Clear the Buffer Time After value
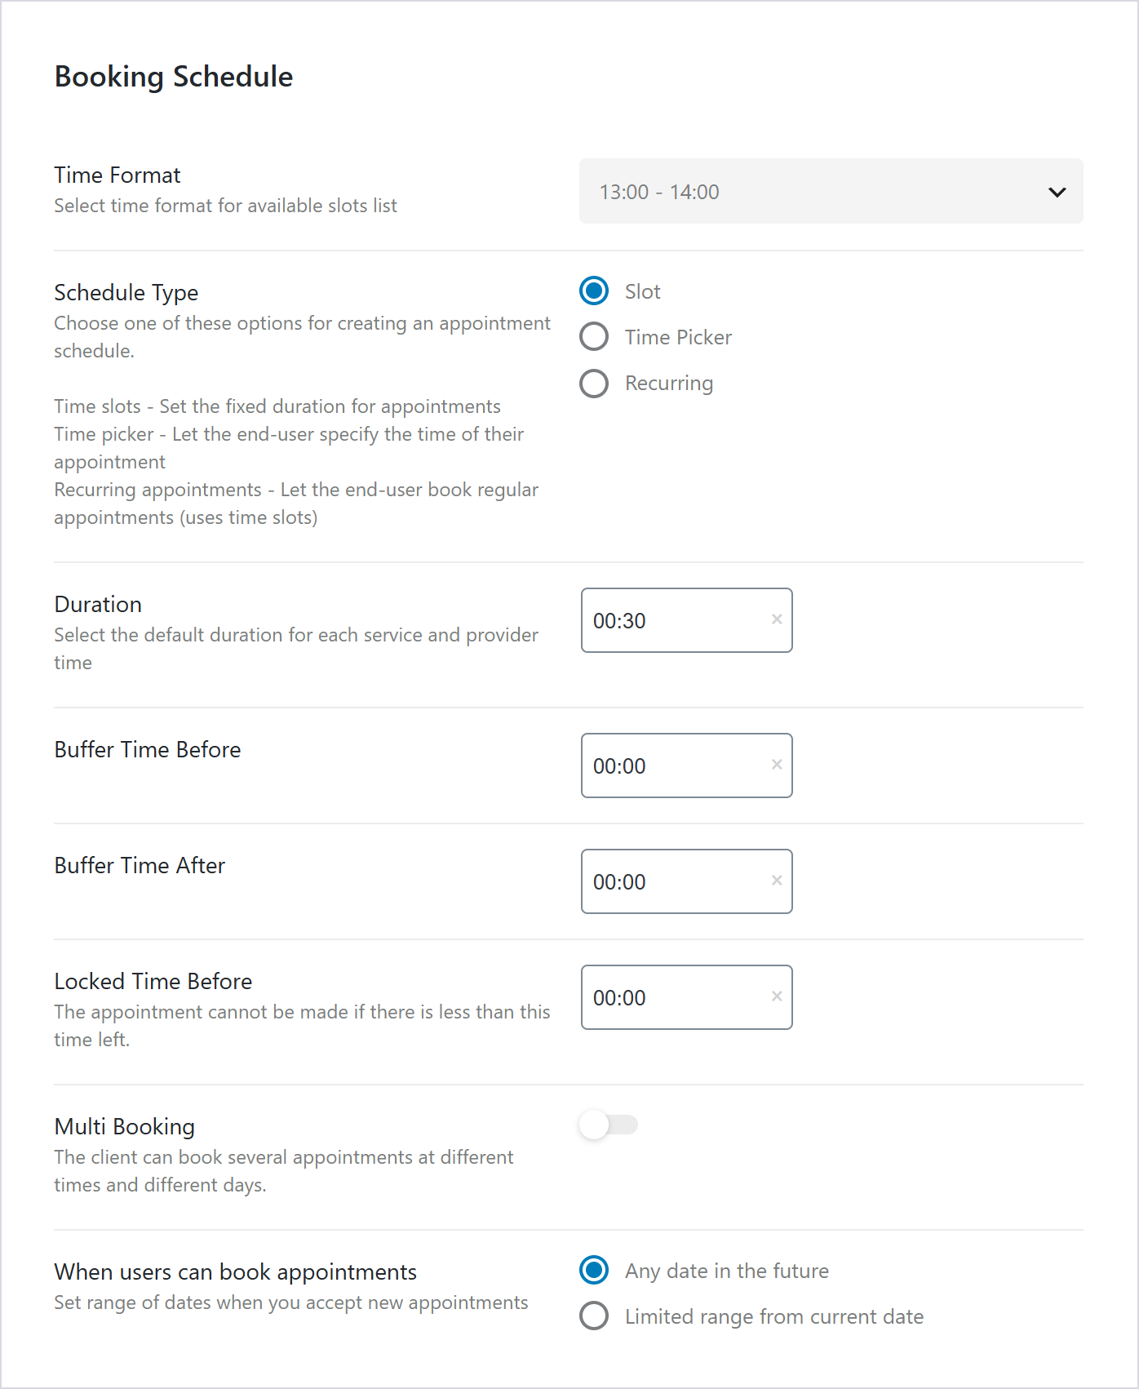 coord(777,881)
